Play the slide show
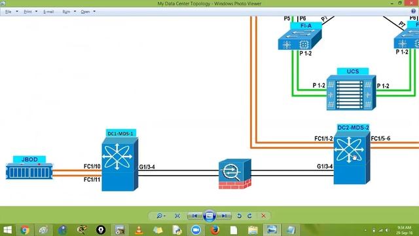Image resolution: width=419 pixels, height=236 pixels. [x=209, y=216]
